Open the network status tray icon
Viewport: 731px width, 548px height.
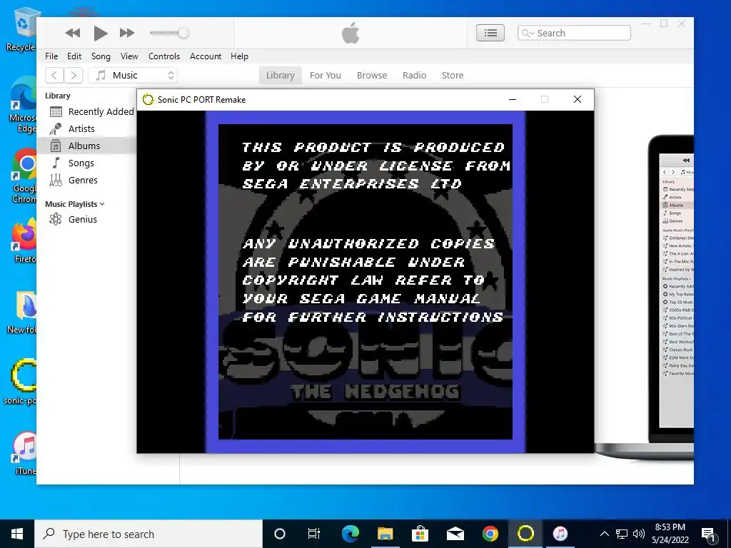622,534
